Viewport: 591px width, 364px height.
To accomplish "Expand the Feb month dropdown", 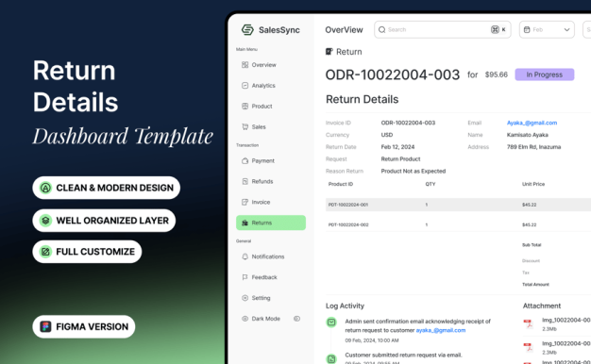I will [x=547, y=30].
